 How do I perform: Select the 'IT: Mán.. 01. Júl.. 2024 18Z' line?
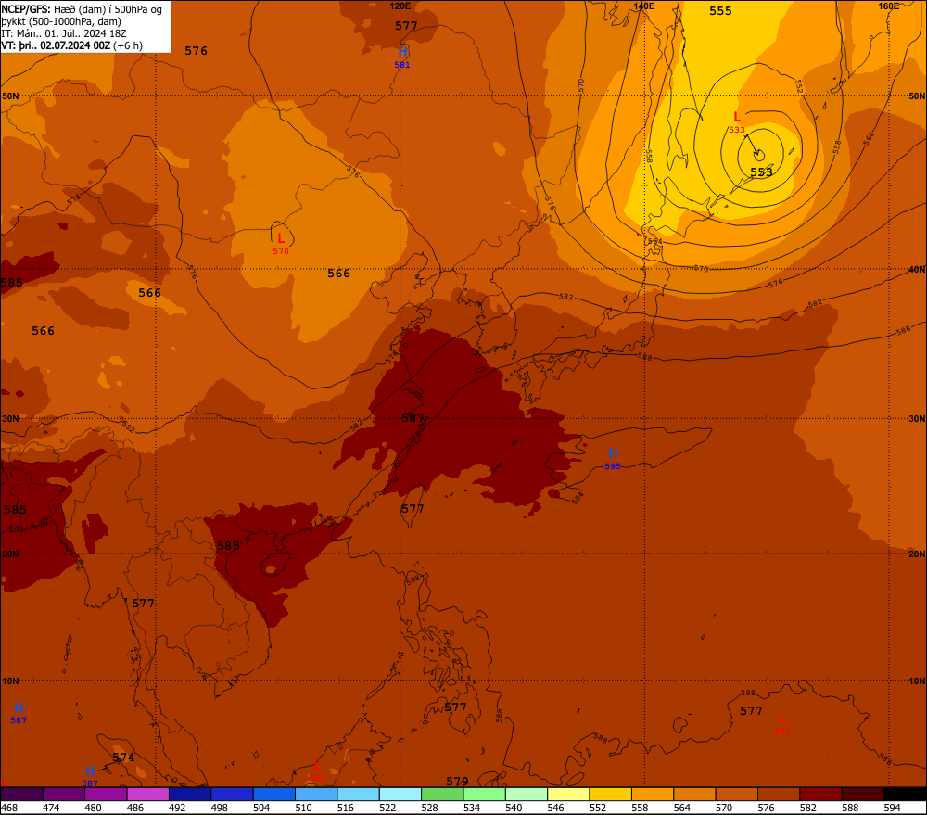[x=64, y=33]
